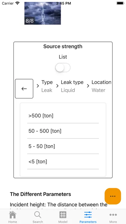Open the Search magnifier tab
The image size is (126, 224).
click(x=38, y=217)
